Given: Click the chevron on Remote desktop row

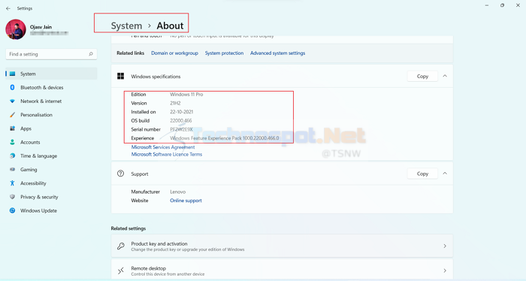Looking at the screenshot, I should point(445,270).
